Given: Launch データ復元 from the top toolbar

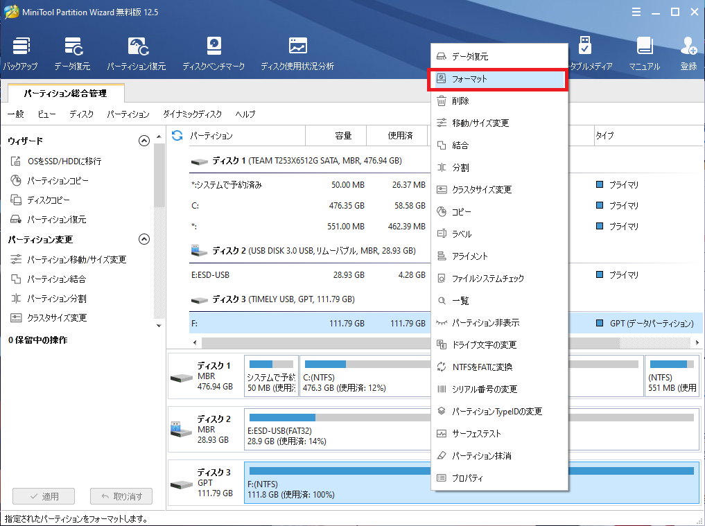Looking at the screenshot, I should 72,53.
